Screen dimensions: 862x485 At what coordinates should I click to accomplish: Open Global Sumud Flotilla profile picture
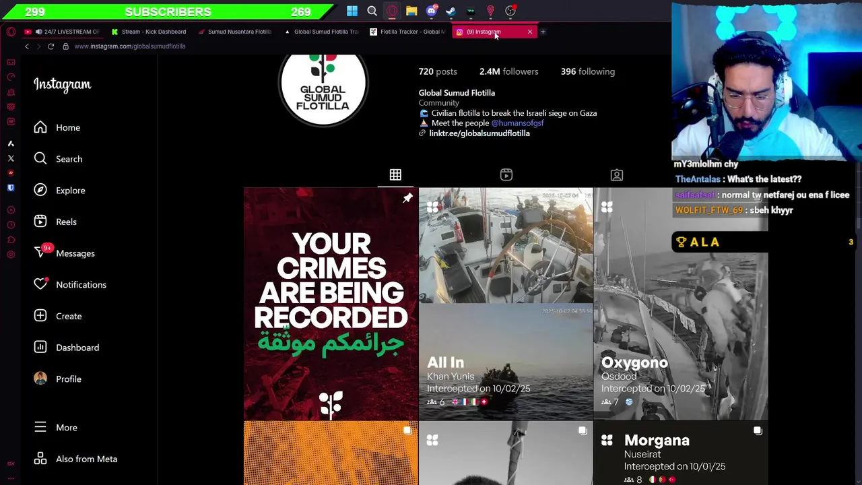(x=323, y=88)
